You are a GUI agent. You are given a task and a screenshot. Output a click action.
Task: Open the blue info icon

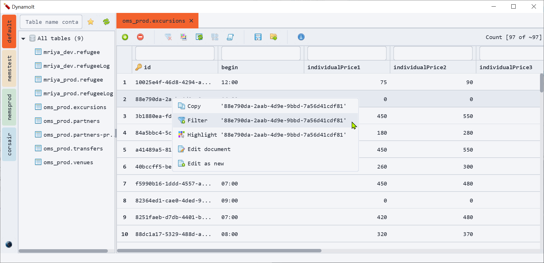coord(301,37)
